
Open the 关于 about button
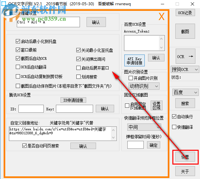tap(185, 171)
